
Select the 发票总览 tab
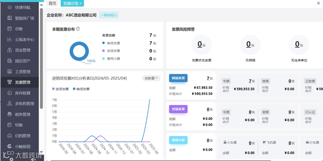pos(71,3)
